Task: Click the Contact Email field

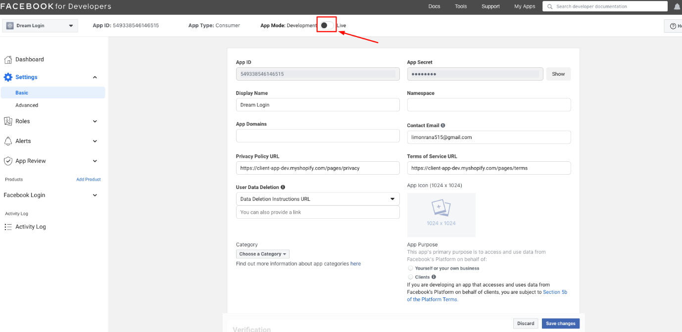Action: pos(489,137)
